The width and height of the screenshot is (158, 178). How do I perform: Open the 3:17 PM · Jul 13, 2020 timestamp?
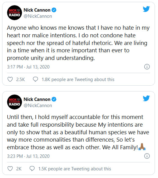click(28, 67)
